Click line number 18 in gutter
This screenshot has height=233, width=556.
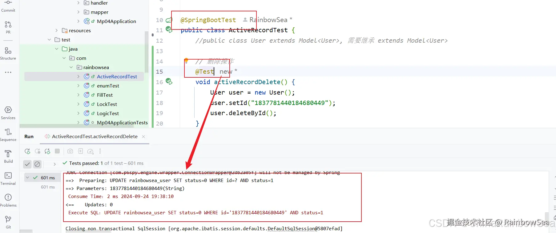click(x=159, y=103)
